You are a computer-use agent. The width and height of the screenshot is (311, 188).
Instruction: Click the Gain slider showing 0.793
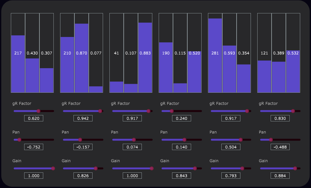coord(242,168)
